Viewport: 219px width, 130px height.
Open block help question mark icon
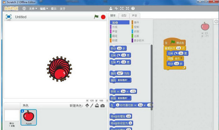click(133, 8)
